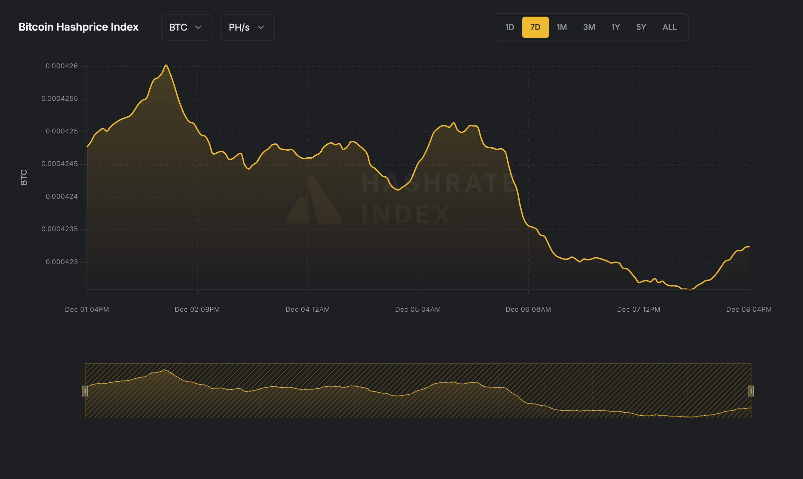This screenshot has height=479, width=803.
Task: Select the 3M time range button
Action: coord(589,27)
